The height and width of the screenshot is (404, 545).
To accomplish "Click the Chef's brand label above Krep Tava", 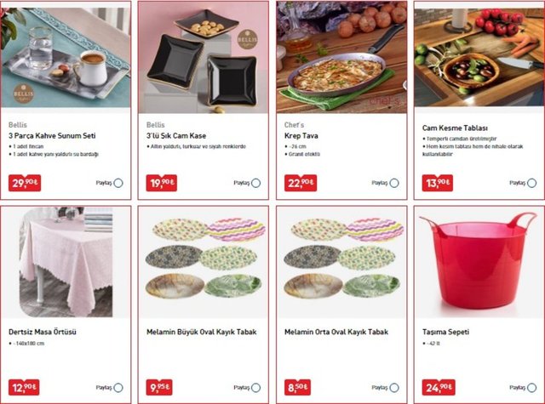I will click(x=294, y=125).
